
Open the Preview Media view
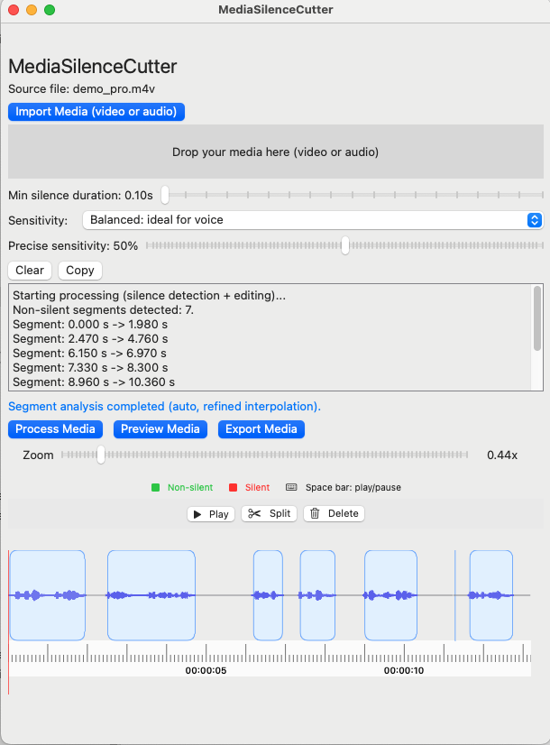[160, 429]
